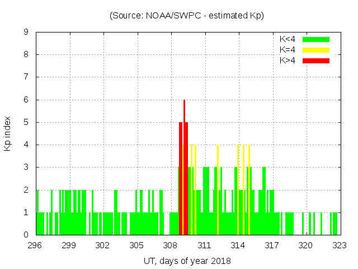Click the green K<4 legend swatch
Viewport: 358px width, 269px height.
316,39
